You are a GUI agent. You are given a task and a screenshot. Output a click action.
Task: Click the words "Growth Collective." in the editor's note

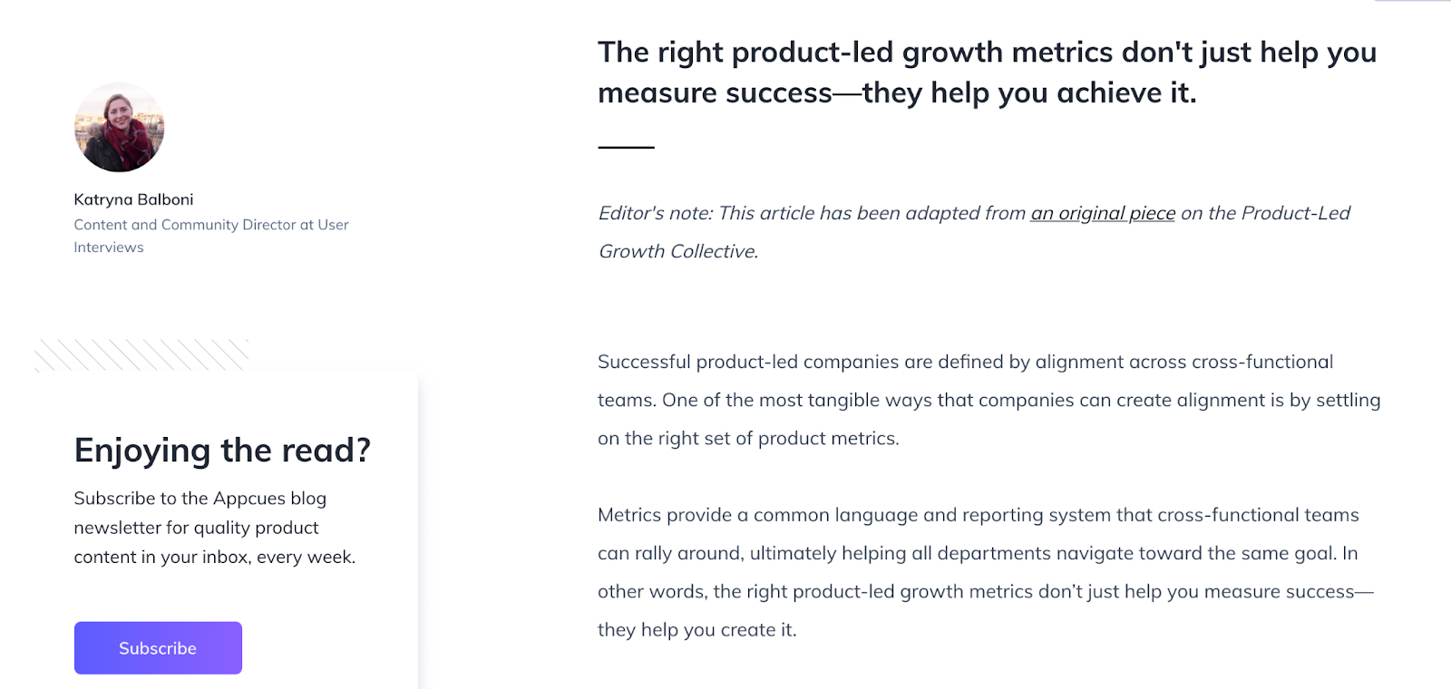pos(678,251)
